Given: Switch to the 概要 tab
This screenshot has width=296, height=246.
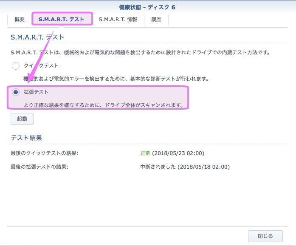Looking at the screenshot, I should click(x=20, y=20).
